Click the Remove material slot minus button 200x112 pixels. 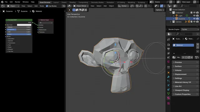(x=197, y=47)
